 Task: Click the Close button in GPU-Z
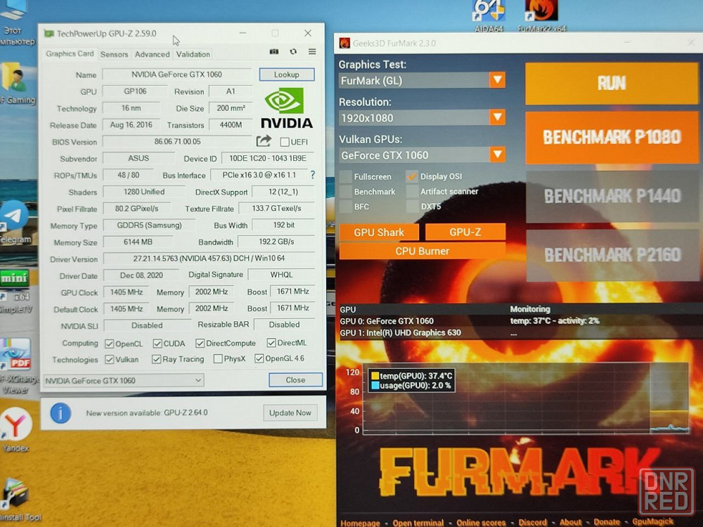[295, 379]
